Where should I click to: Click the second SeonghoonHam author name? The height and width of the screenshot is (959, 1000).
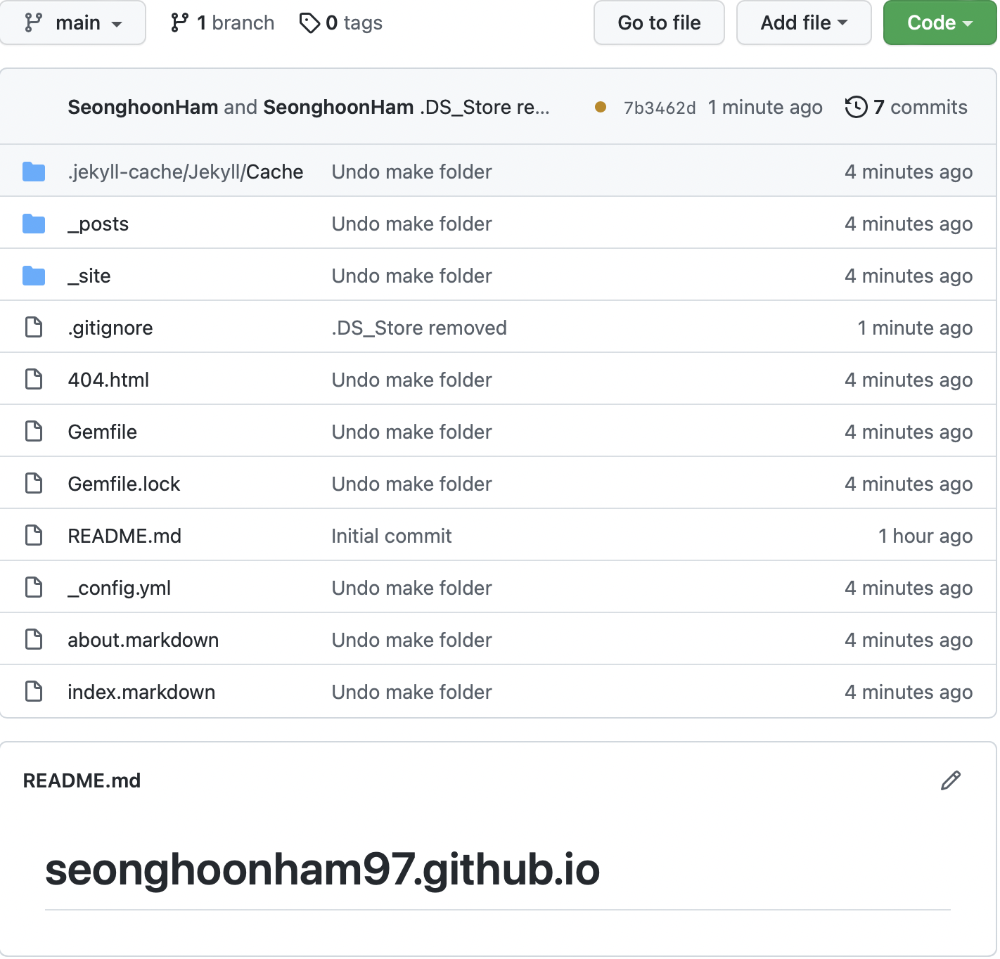click(338, 107)
